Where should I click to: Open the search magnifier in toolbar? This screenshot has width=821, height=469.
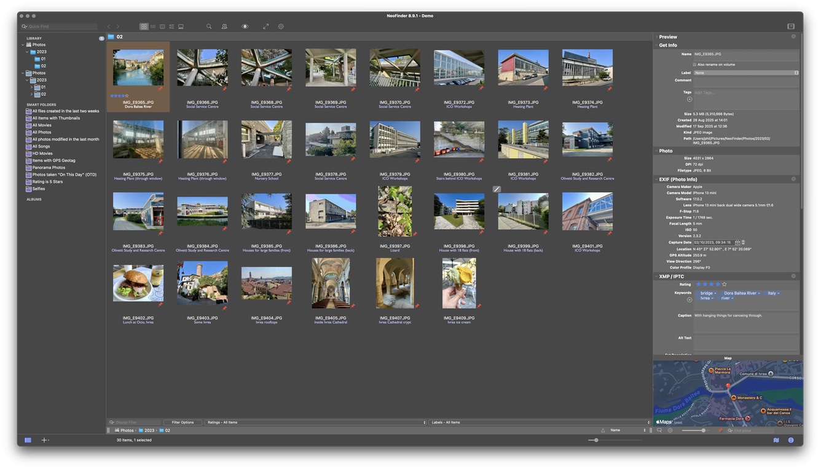pyautogui.click(x=209, y=26)
